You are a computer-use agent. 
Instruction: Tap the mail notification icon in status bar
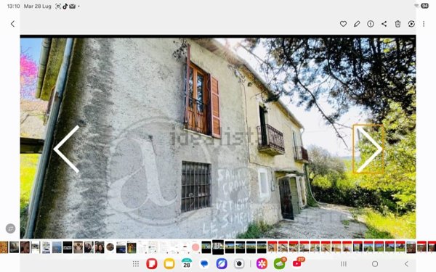tap(72, 7)
